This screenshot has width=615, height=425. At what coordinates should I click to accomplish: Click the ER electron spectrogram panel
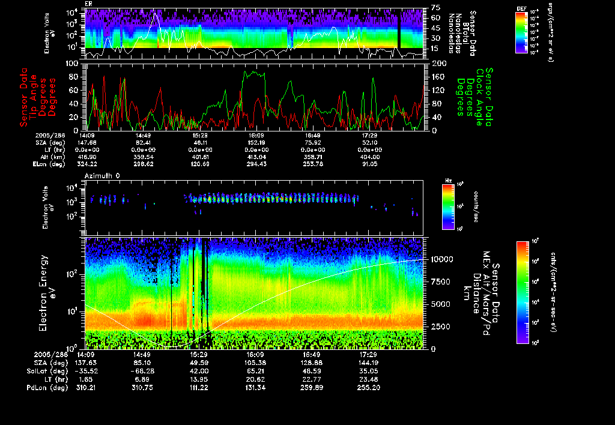coord(256,34)
